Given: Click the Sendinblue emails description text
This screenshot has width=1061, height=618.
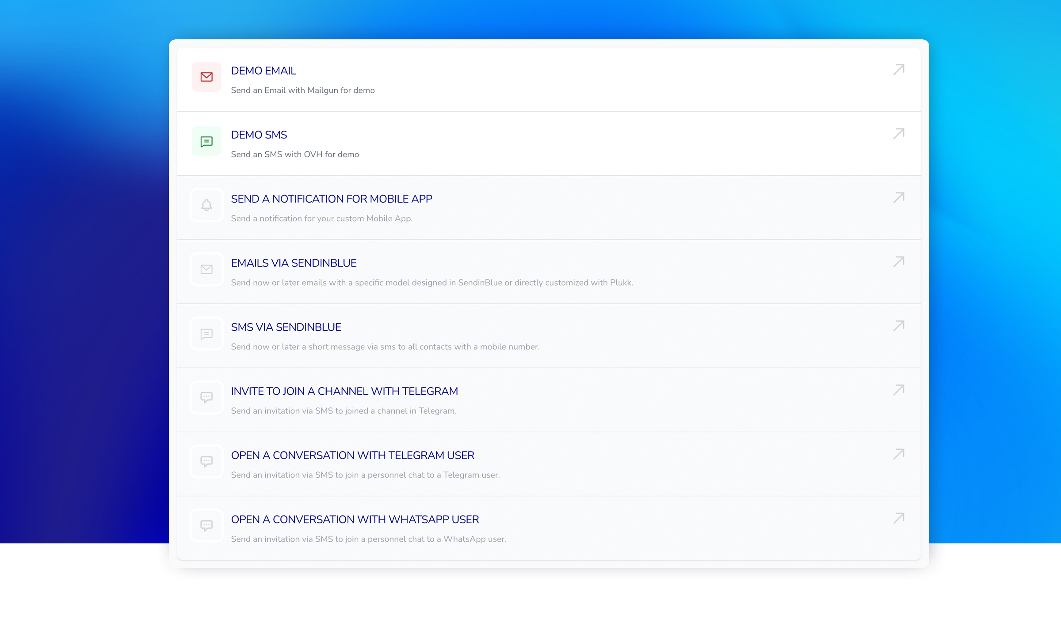Looking at the screenshot, I should tap(432, 283).
